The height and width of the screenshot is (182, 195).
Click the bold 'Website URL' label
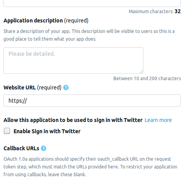click(x=20, y=88)
